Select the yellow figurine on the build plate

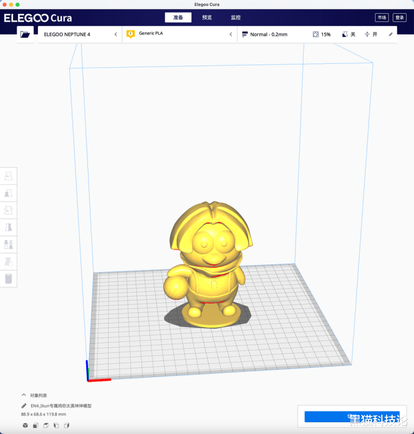pos(210,266)
